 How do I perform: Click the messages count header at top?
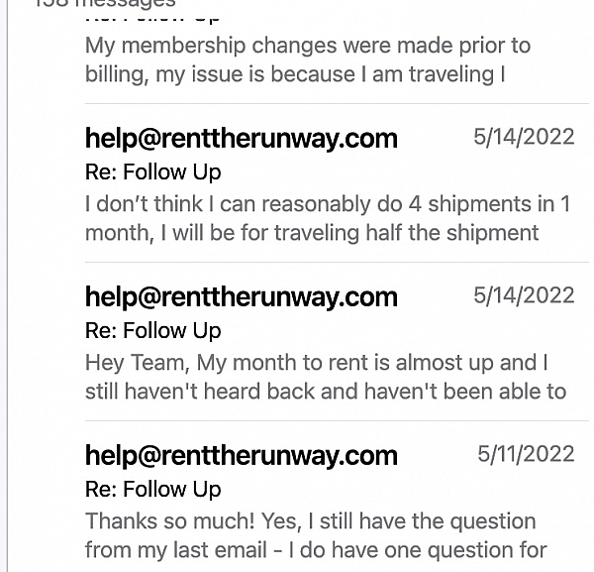pos(105,4)
